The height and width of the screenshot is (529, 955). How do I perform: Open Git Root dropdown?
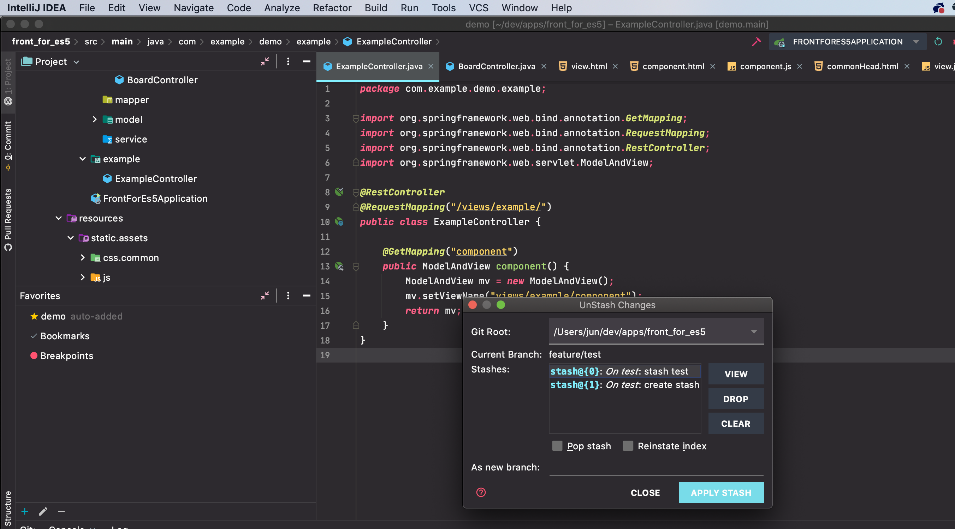tap(754, 332)
